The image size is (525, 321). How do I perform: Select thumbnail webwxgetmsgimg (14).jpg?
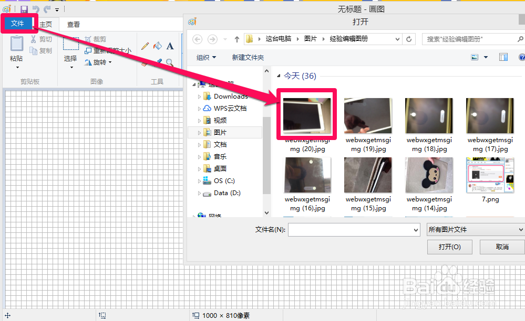tap(429, 175)
